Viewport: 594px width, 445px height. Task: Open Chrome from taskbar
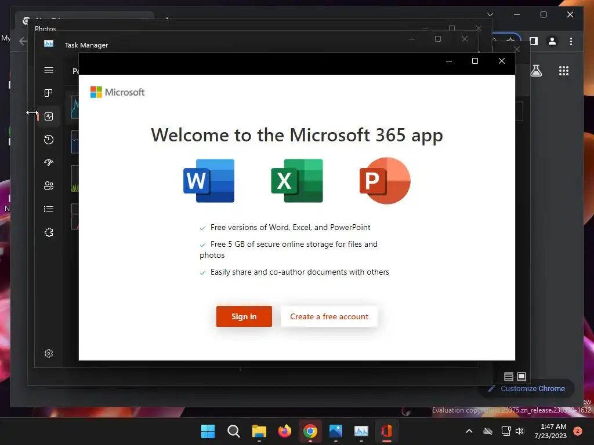310,431
